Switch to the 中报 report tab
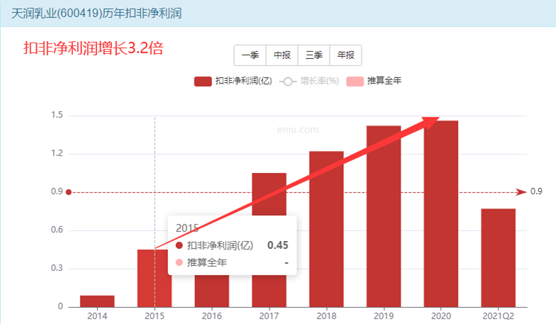 pos(282,55)
